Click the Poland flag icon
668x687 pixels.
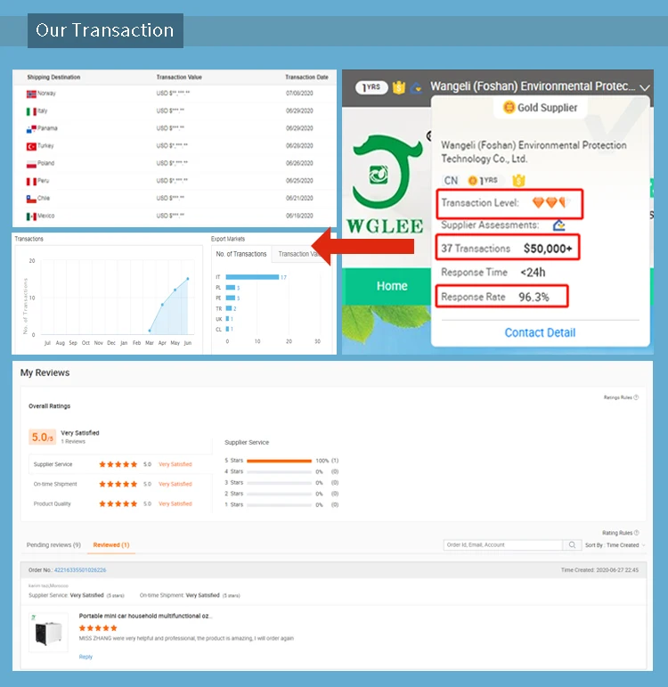pos(31,164)
